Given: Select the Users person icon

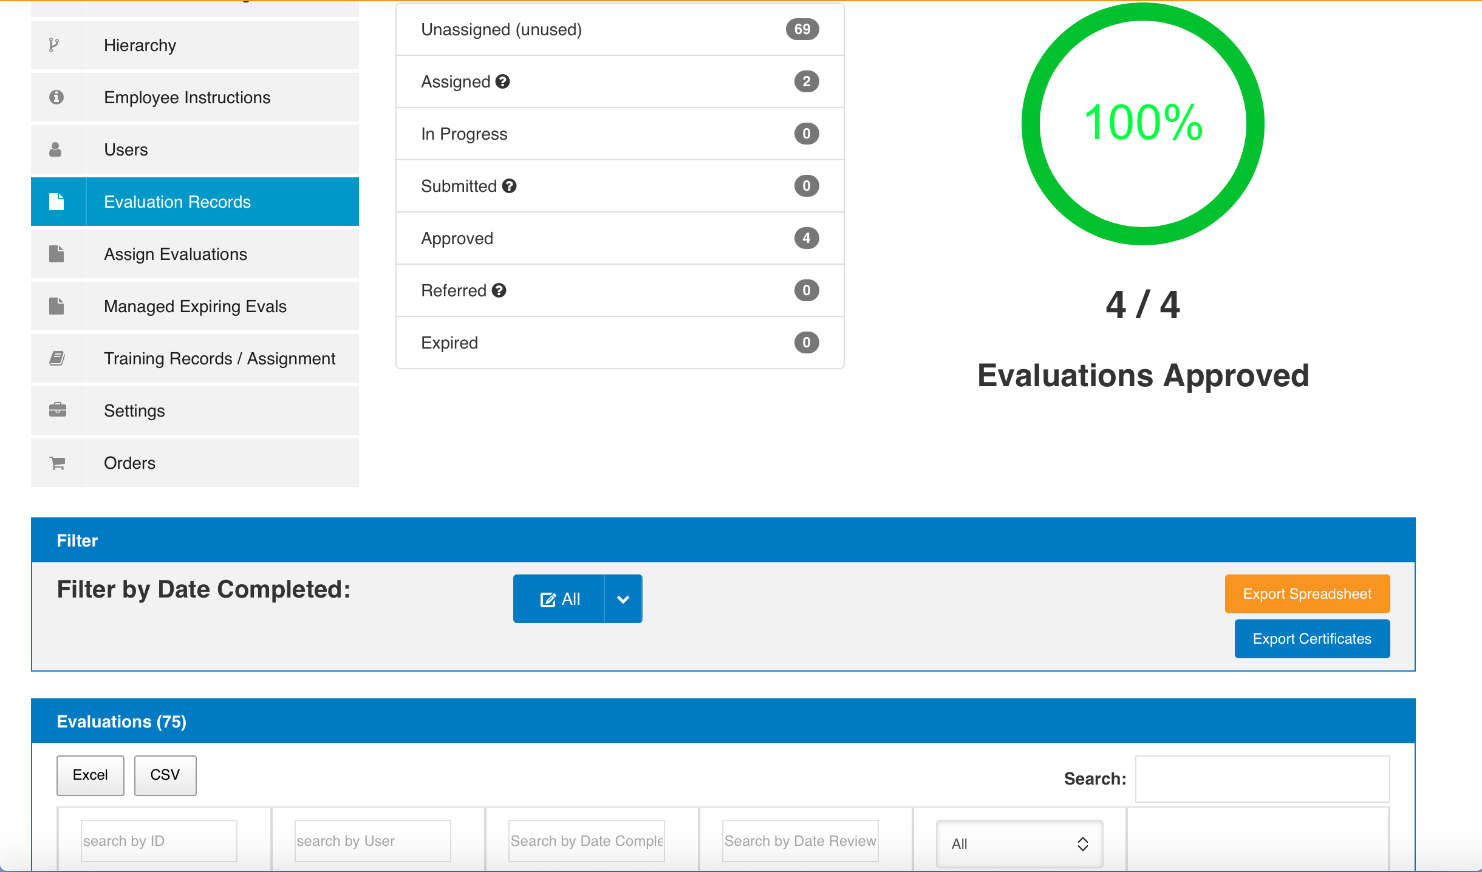Looking at the screenshot, I should (x=57, y=149).
